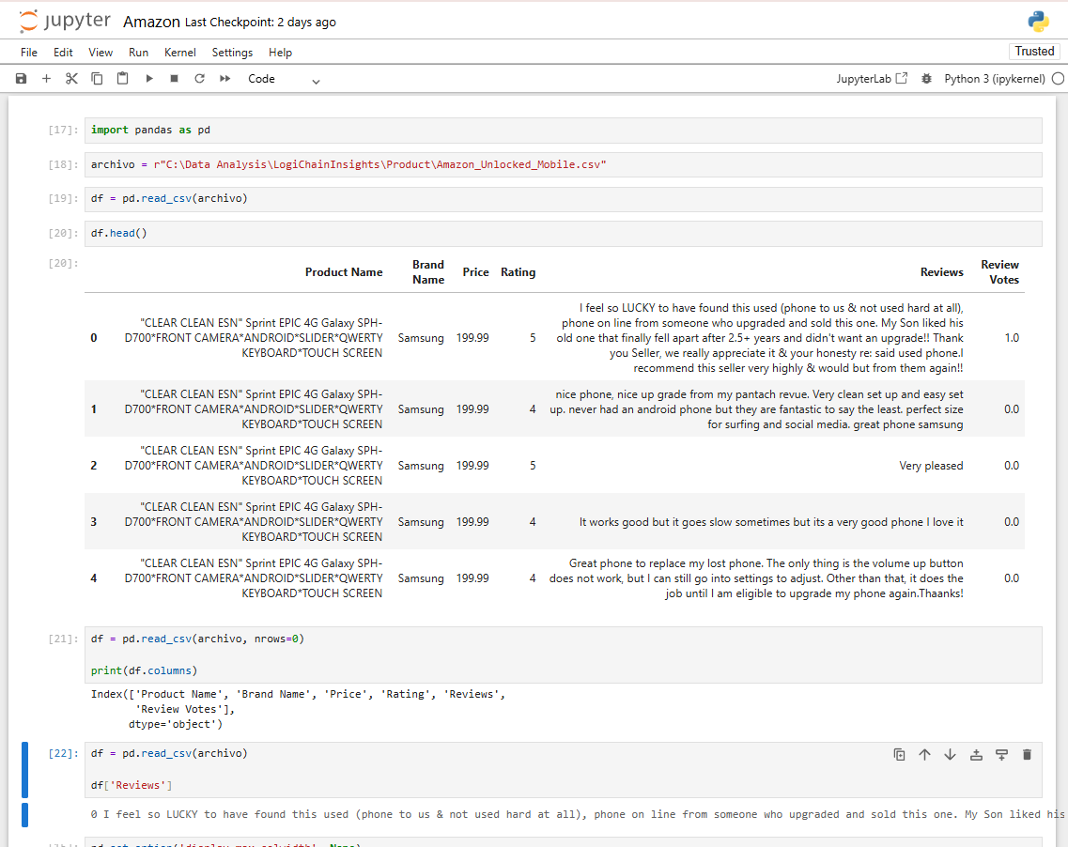Click into cell 19 with pd.read_csv(archivo)

pyautogui.click(x=564, y=199)
